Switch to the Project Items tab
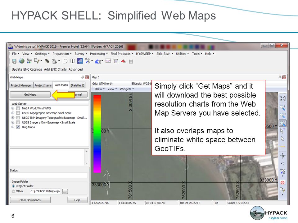298x223 pixels. pyautogui.click(x=43, y=85)
